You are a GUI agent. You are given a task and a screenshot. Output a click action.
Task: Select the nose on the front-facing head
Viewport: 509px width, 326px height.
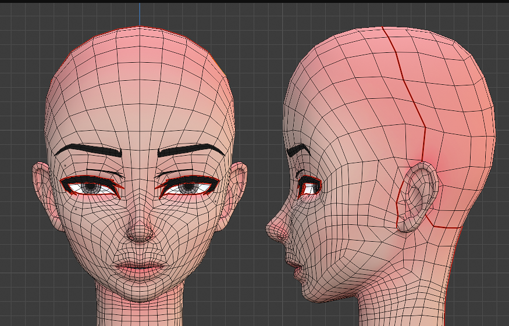(140, 231)
